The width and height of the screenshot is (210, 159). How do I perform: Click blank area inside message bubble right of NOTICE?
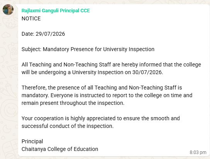coord(120,18)
